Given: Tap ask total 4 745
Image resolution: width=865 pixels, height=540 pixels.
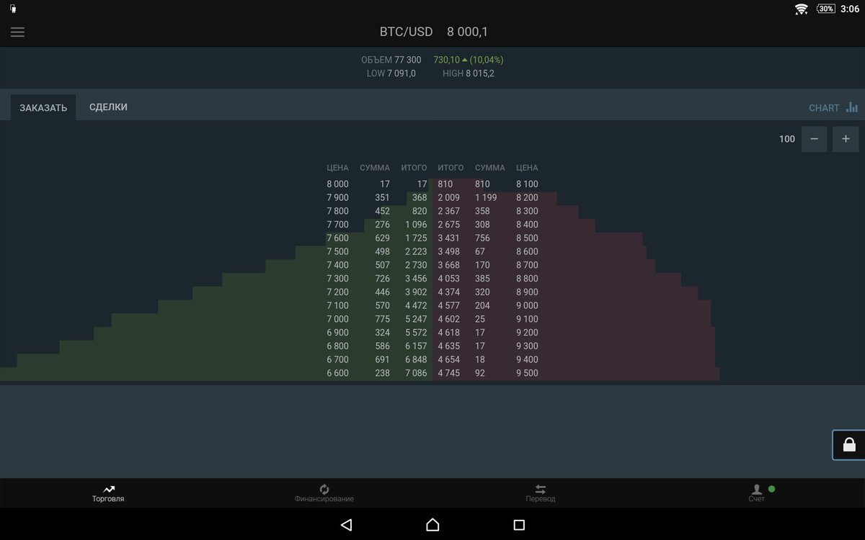Looking at the screenshot, I should (x=448, y=373).
